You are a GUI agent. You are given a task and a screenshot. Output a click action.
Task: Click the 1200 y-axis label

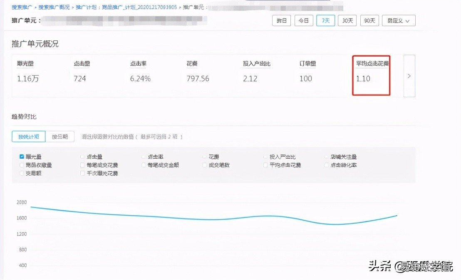[x=22, y=234]
